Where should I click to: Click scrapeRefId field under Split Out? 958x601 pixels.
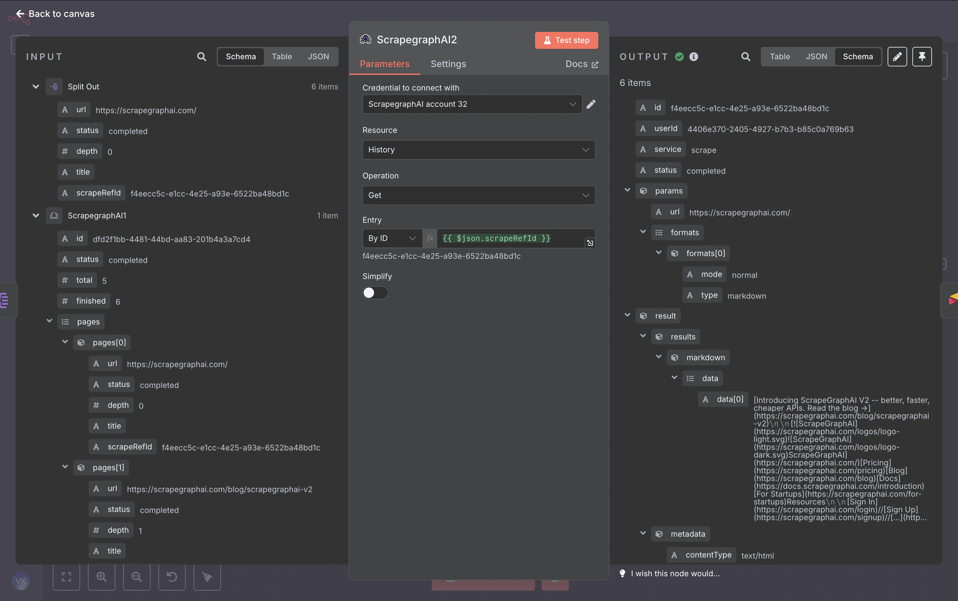(x=92, y=193)
